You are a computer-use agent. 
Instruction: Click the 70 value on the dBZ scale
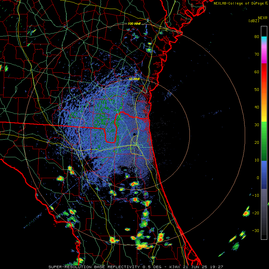coord(257,54)
